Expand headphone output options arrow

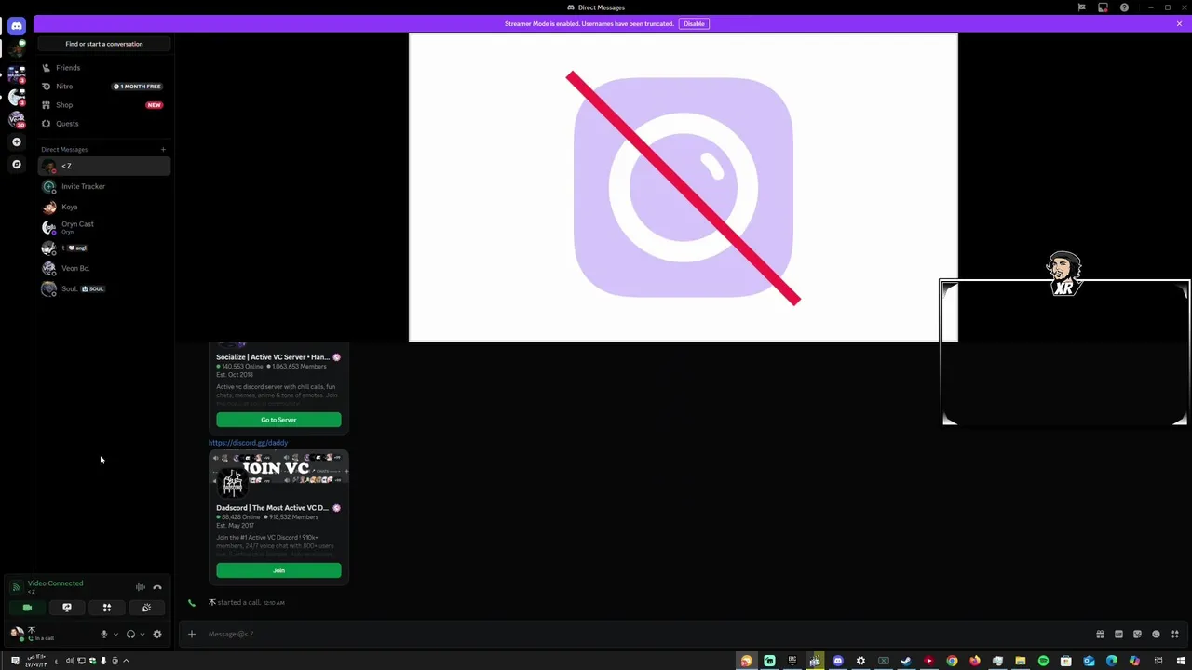tap(142, 635)
